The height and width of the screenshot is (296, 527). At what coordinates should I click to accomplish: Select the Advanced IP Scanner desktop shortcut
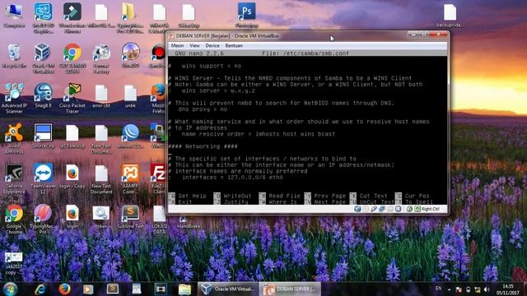tap(14, 99)
